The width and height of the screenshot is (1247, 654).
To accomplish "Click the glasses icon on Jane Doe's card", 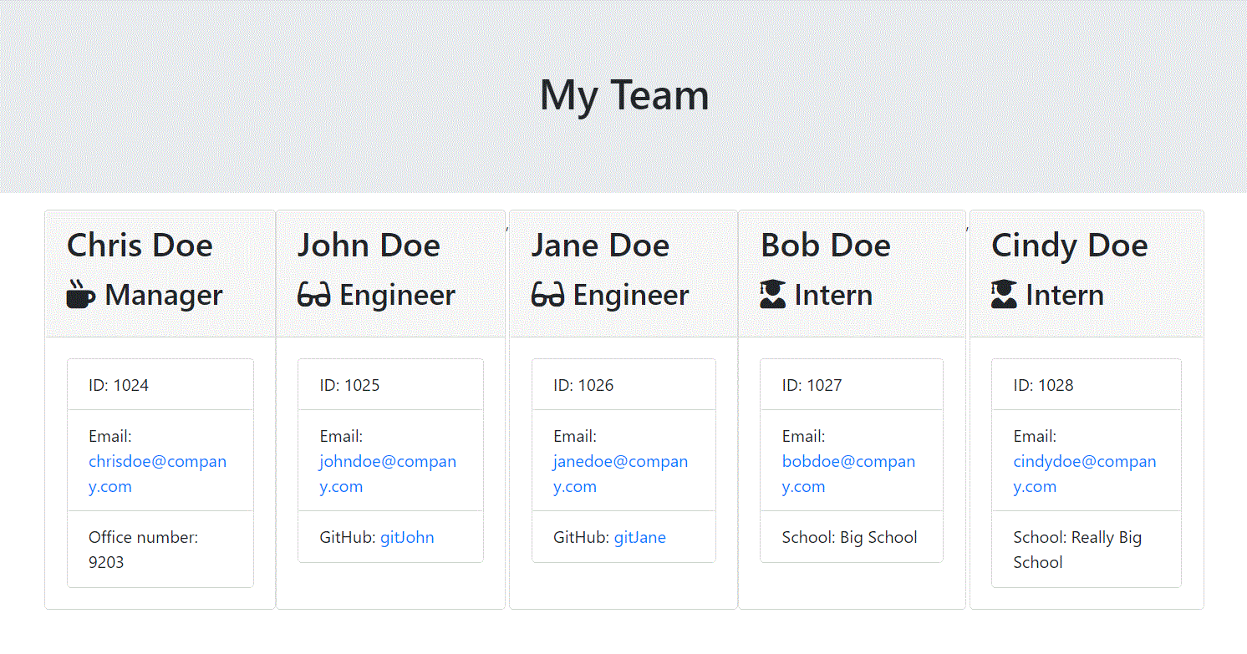I will point(548,295).
